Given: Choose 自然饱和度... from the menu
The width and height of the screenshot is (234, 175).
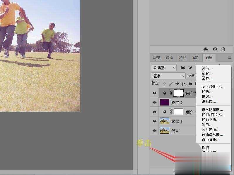Looking at the screenshot, I should pos(212,110).
